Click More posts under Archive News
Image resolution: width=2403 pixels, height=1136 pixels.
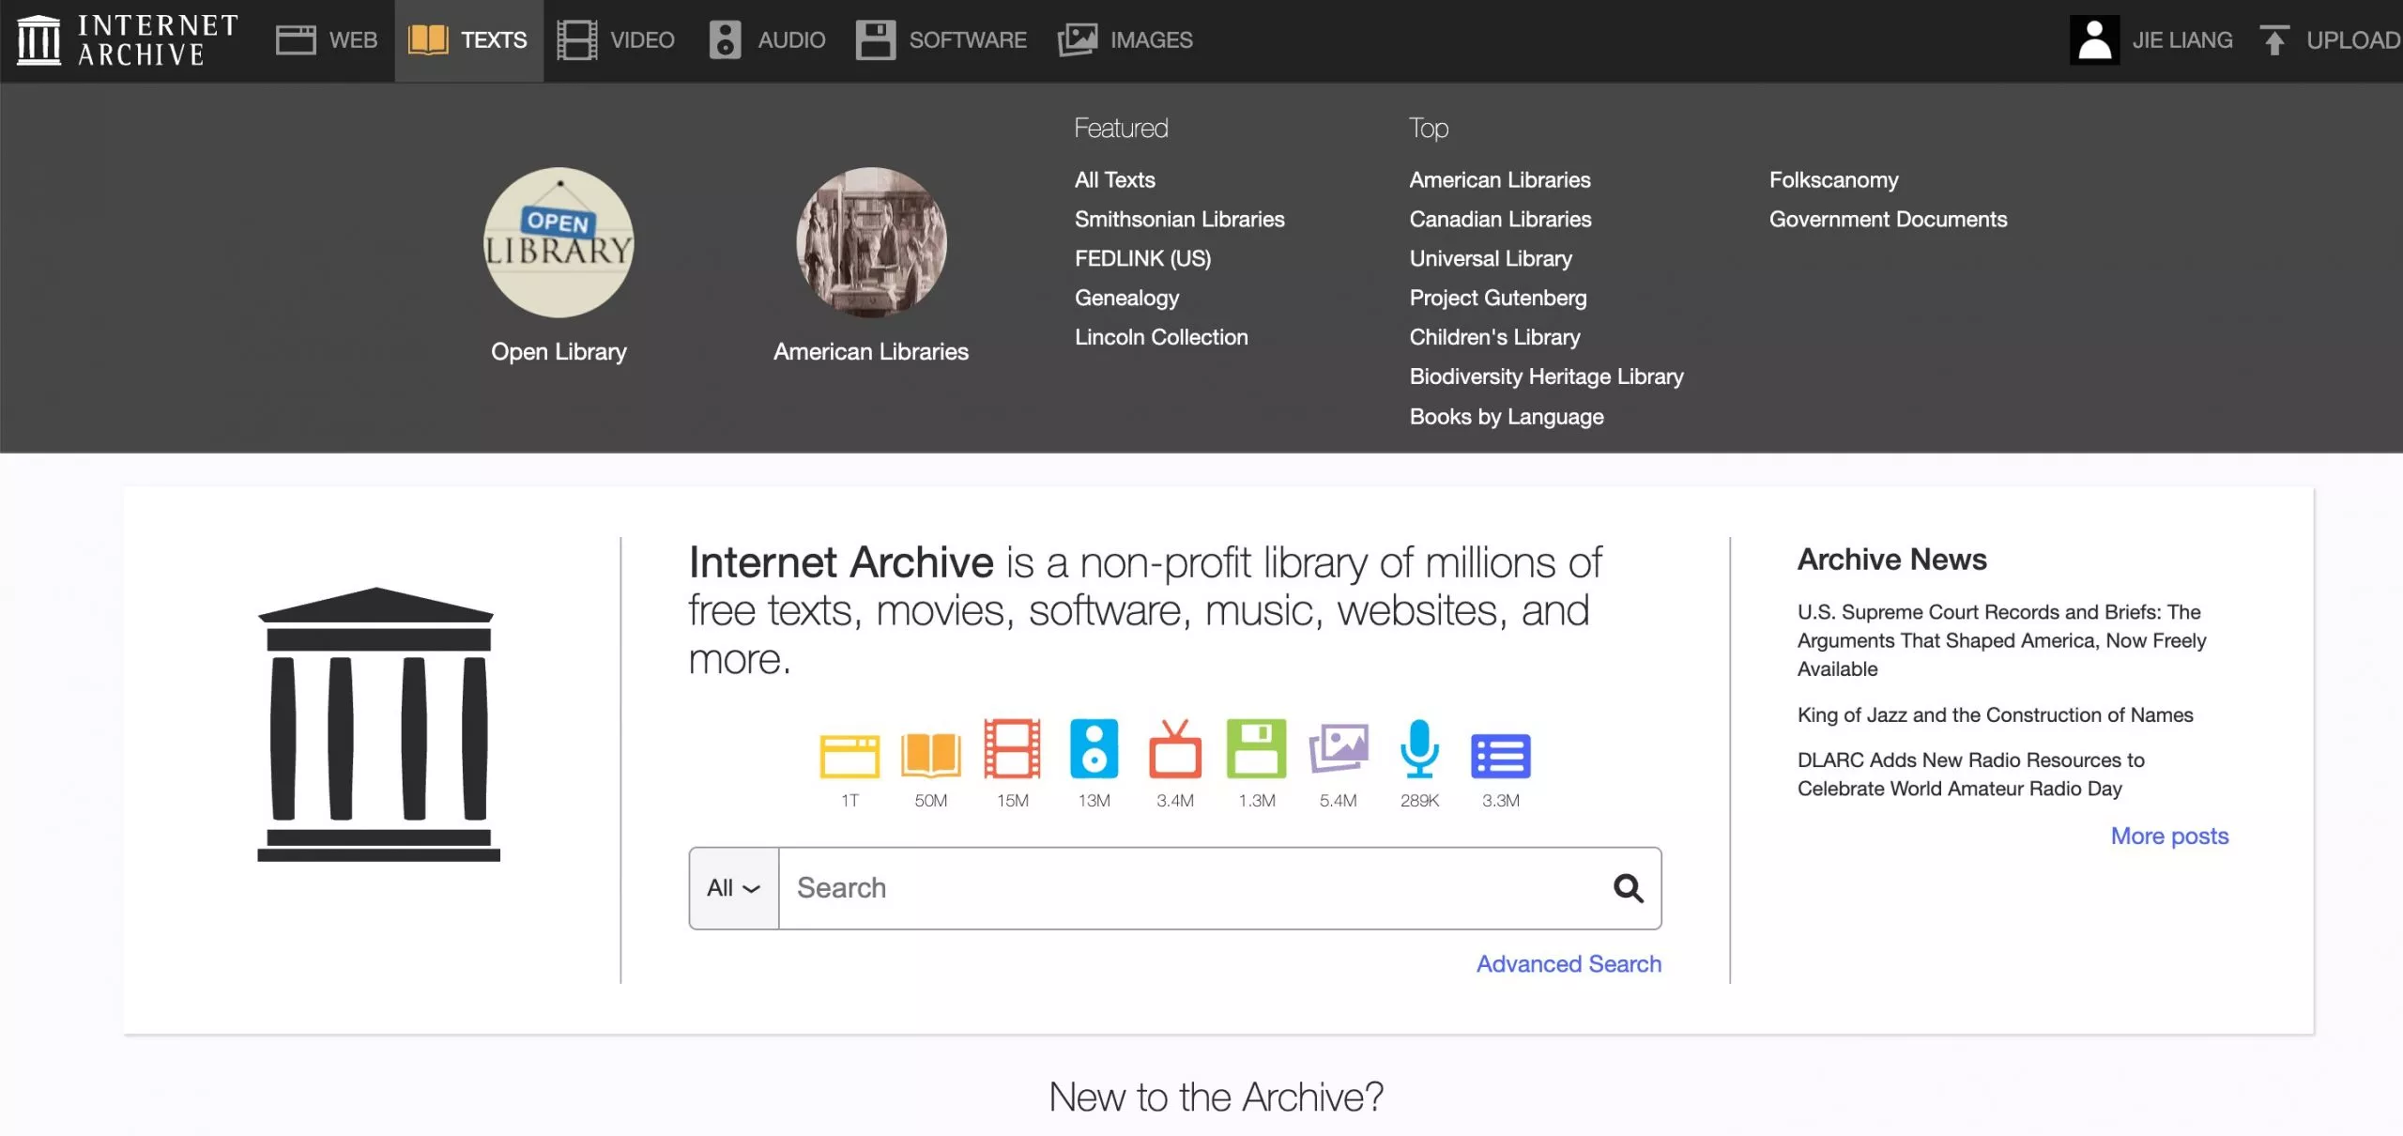click(x=2169, y=836)
